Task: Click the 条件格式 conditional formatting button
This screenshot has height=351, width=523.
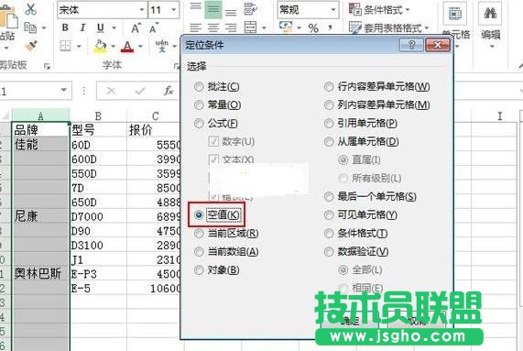Action: click(379, 9)
